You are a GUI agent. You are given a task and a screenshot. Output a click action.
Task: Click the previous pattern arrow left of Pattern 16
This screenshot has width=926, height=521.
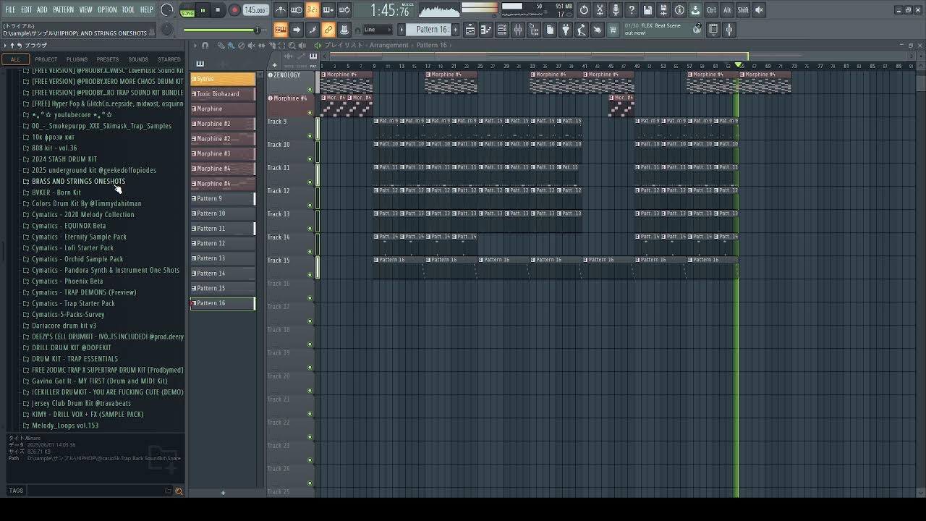point(402,30)
